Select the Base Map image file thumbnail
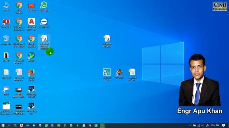The height and width of the screenshot is (128, 229). tap(6, 108)
